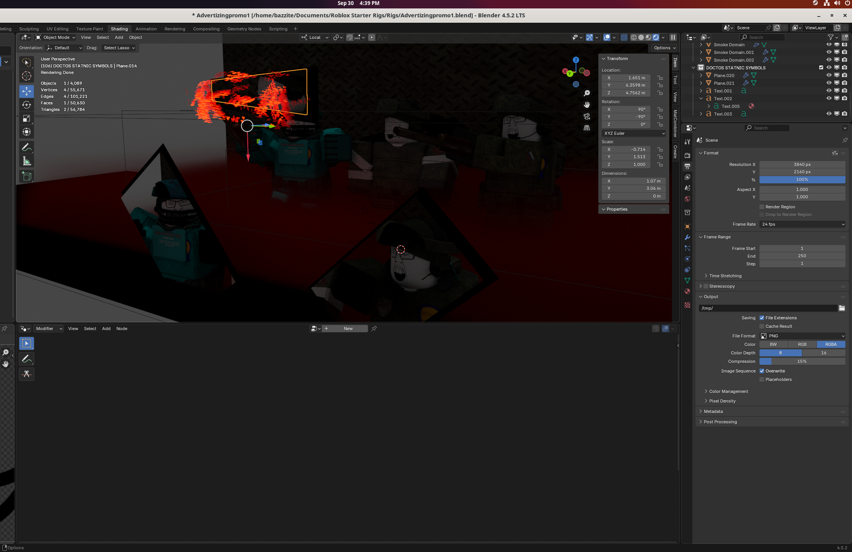852x552 pixels.
Task: Click New to create a node tree
Action: pyautogui.click(x=348, y=329)
